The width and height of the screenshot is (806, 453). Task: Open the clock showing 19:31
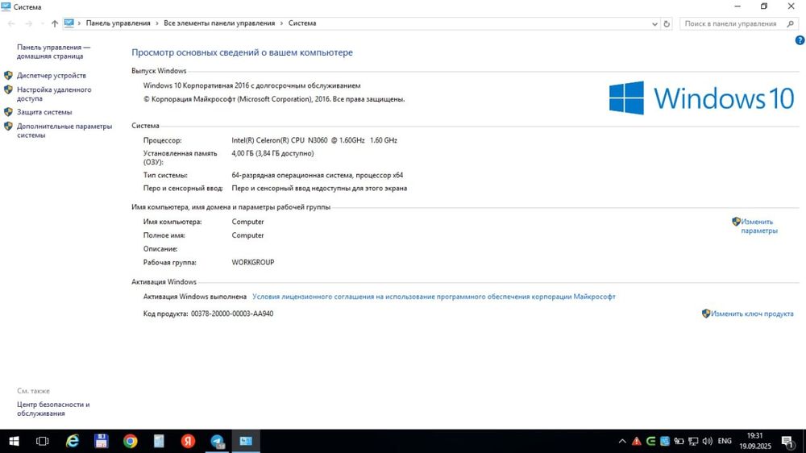click(x=755, y=441)
